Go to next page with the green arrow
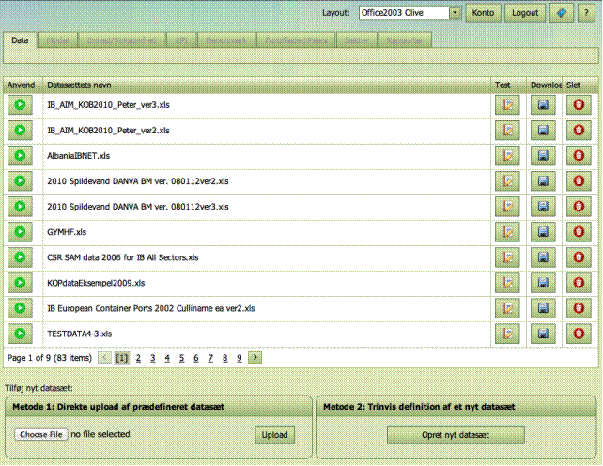Screen dimensions: 603x466 pyautogui.click(x=255, y=358)
